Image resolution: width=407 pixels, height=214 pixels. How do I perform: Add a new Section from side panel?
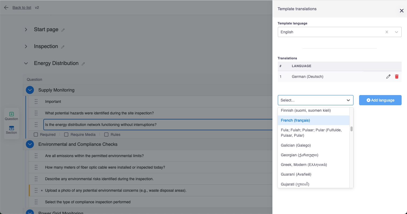pos(11,130)
